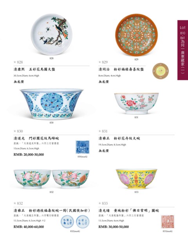Select the left peach bowl of lot 832
Screen dimensions: 188x242
[x=33, y=179]
